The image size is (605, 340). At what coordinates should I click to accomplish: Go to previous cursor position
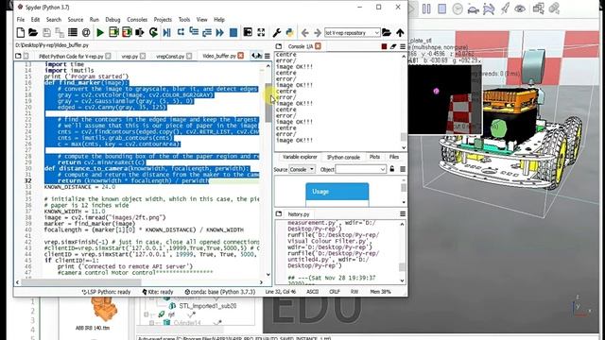click(304, 33)
